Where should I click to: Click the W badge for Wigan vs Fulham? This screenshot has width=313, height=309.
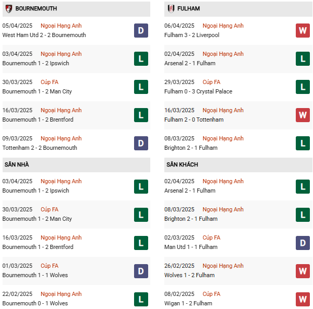303,299
